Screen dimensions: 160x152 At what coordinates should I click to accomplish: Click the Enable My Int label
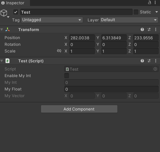click(18, 76)
